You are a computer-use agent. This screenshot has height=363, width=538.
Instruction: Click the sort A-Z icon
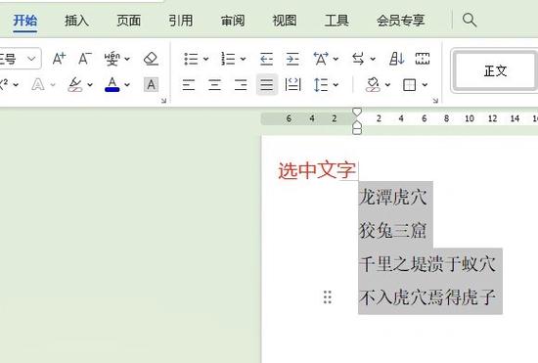click(396, 59)
